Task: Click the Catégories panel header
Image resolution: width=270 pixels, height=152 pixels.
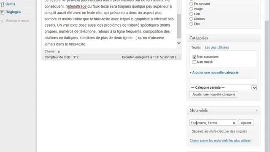Action: pos(223,38)
